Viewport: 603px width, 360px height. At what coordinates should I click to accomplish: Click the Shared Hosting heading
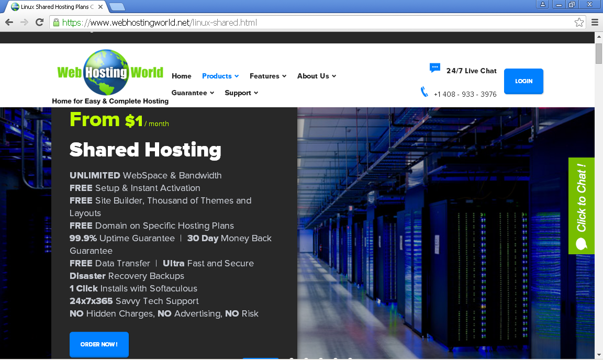point(146,150)
